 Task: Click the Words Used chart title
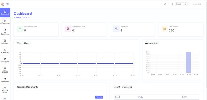(23, 43)
